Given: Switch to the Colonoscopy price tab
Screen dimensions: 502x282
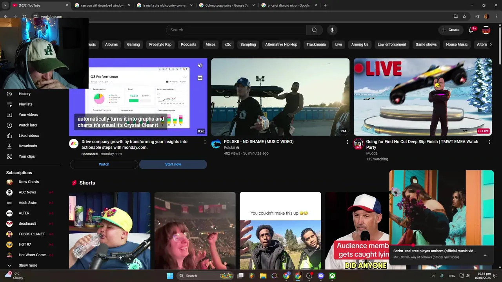Looking at the screenshot, I should (226, 5).
